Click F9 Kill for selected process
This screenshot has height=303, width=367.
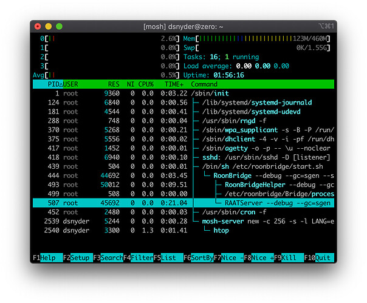click(x=289, y=257)
